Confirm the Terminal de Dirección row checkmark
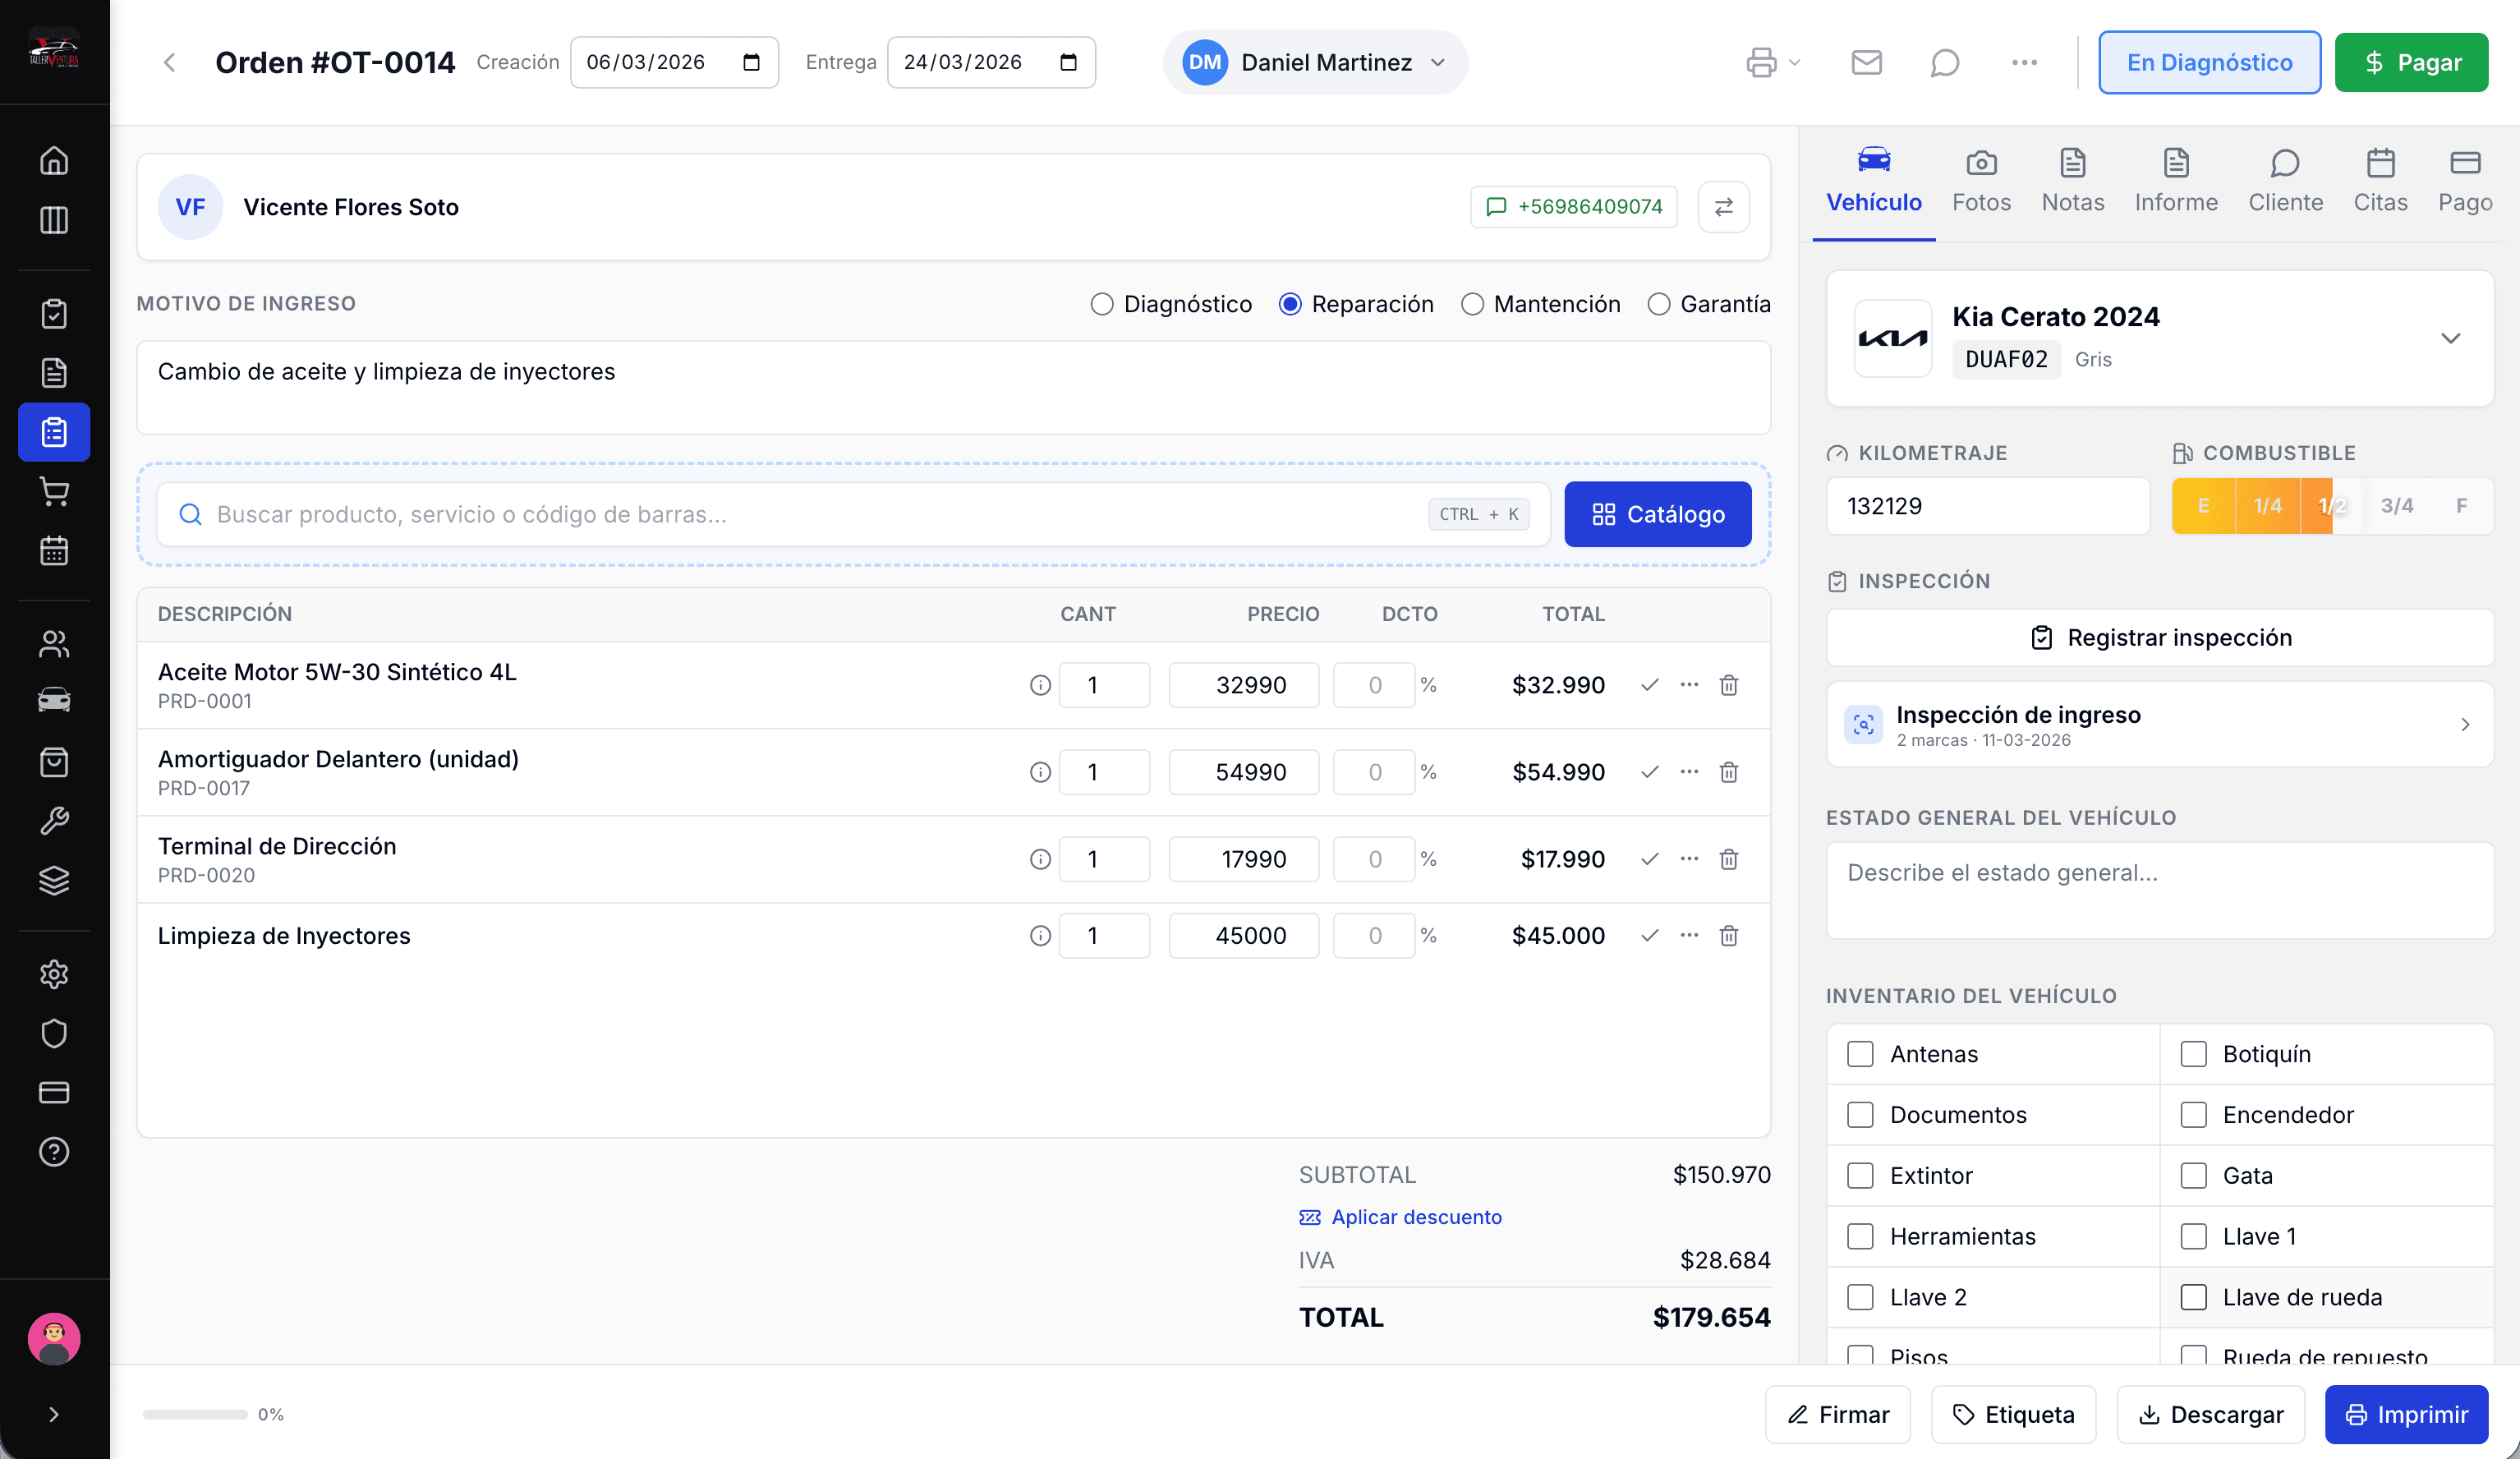The height and width of the screenshot is (1459, 2520). pyautogui.click(x=1650, y=859)
